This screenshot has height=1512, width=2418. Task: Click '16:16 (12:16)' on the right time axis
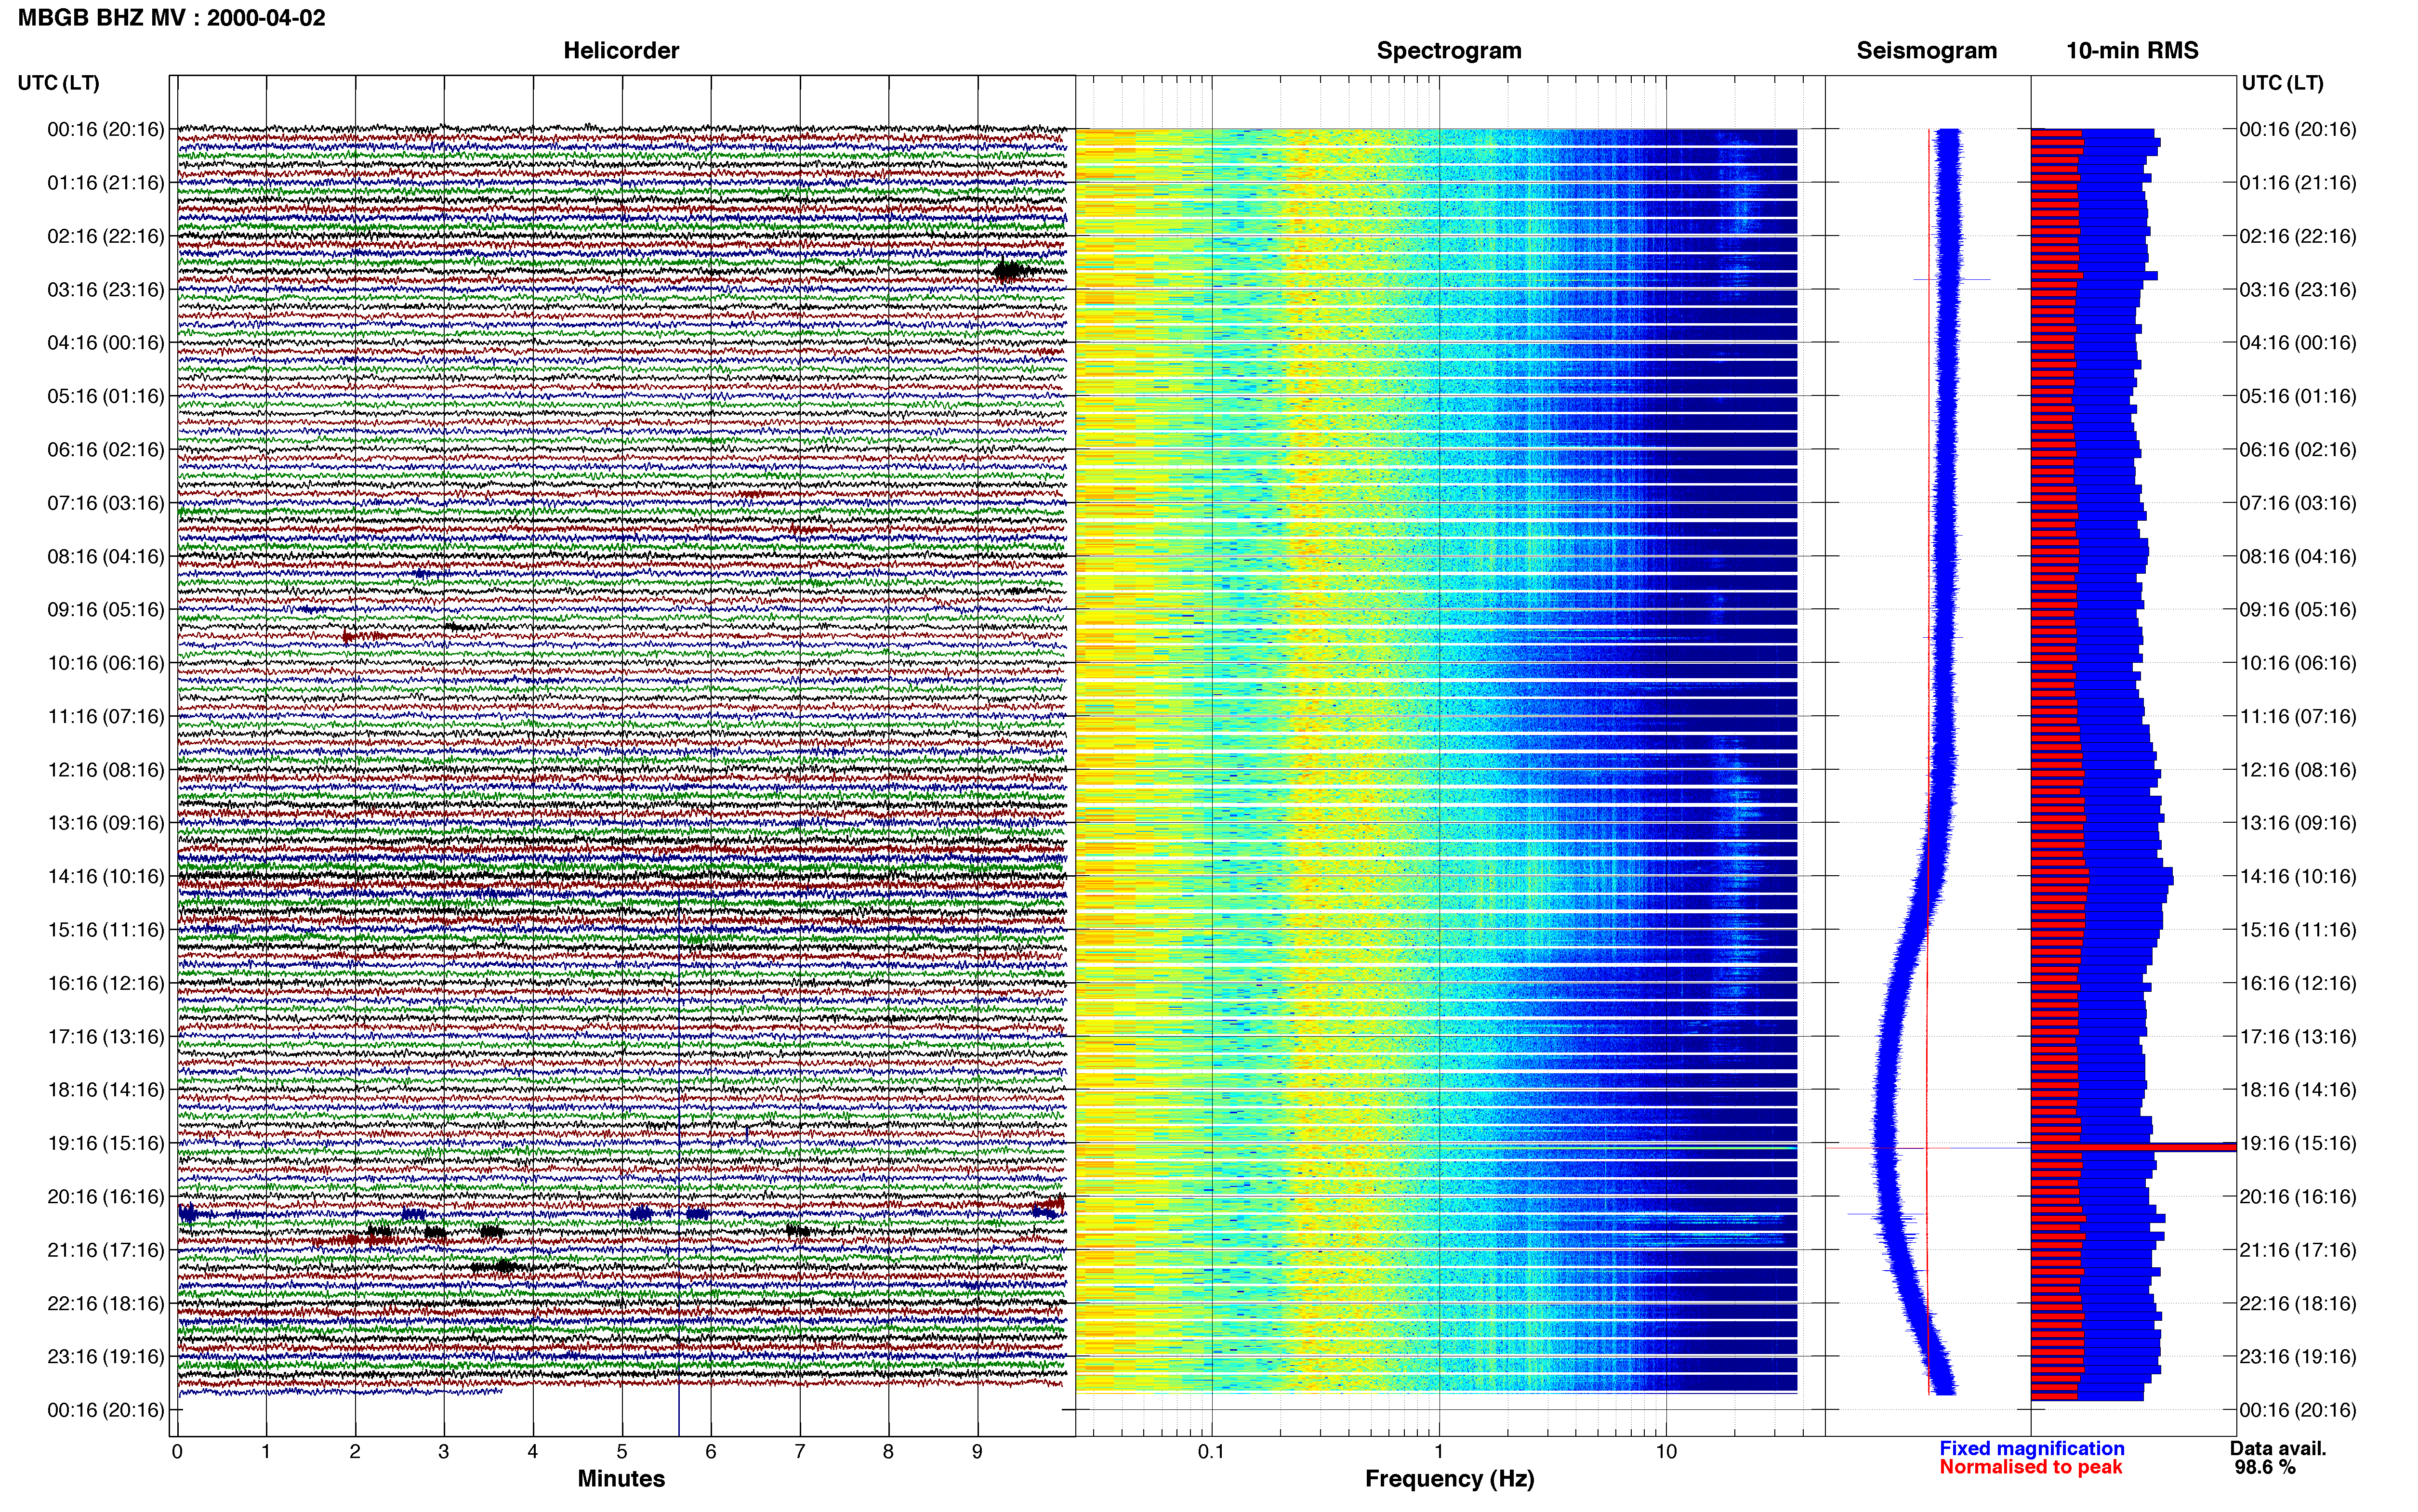[2298, 983]
